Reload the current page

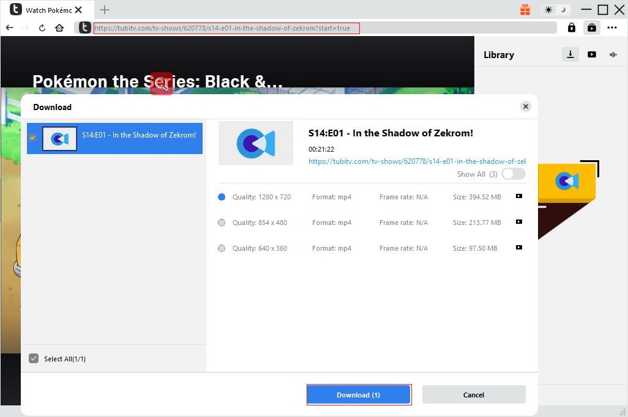click(42, 28)
